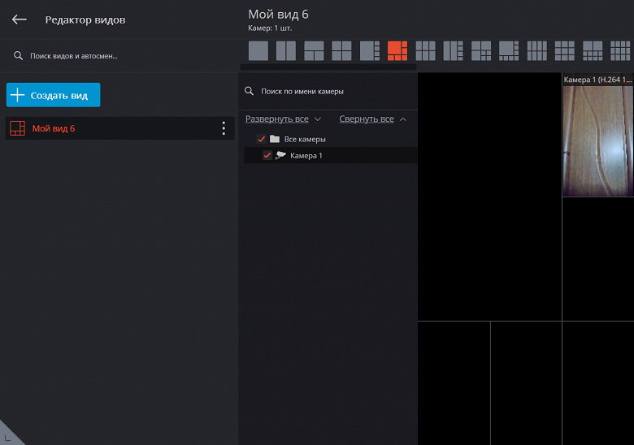The width and height of the screenshot is (634, 445).
Task: Click the bottom-left empty view cell
Action: point(454,383)
